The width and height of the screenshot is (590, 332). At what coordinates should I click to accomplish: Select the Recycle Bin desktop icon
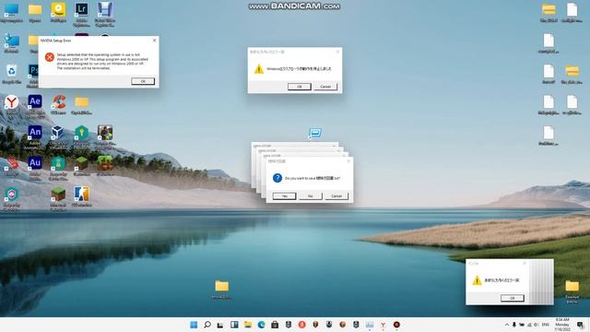point(11,71)
